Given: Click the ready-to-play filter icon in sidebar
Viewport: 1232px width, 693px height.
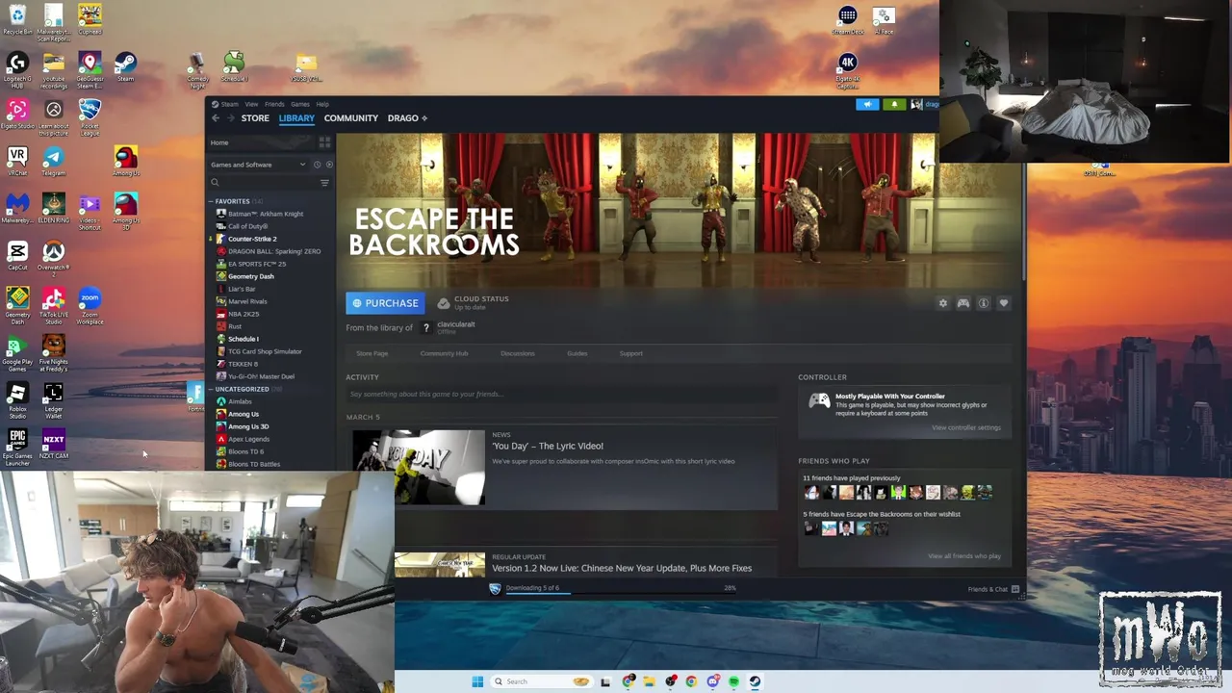Looking at the screenshot, I should [x=328, y=165].
